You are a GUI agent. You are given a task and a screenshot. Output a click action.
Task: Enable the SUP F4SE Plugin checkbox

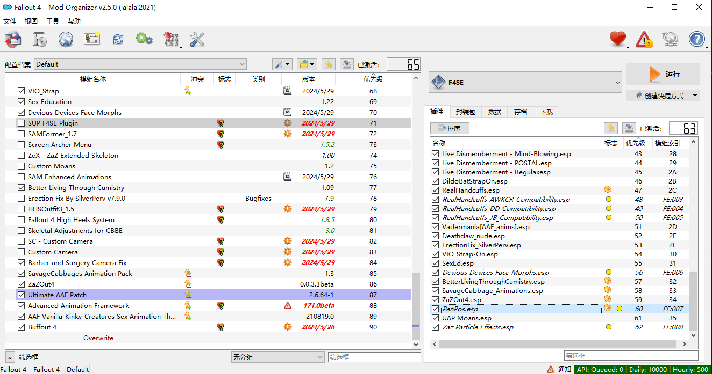click(22, 123)
